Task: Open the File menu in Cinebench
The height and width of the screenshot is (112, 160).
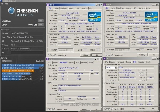Action: click(x=2, y=4)
